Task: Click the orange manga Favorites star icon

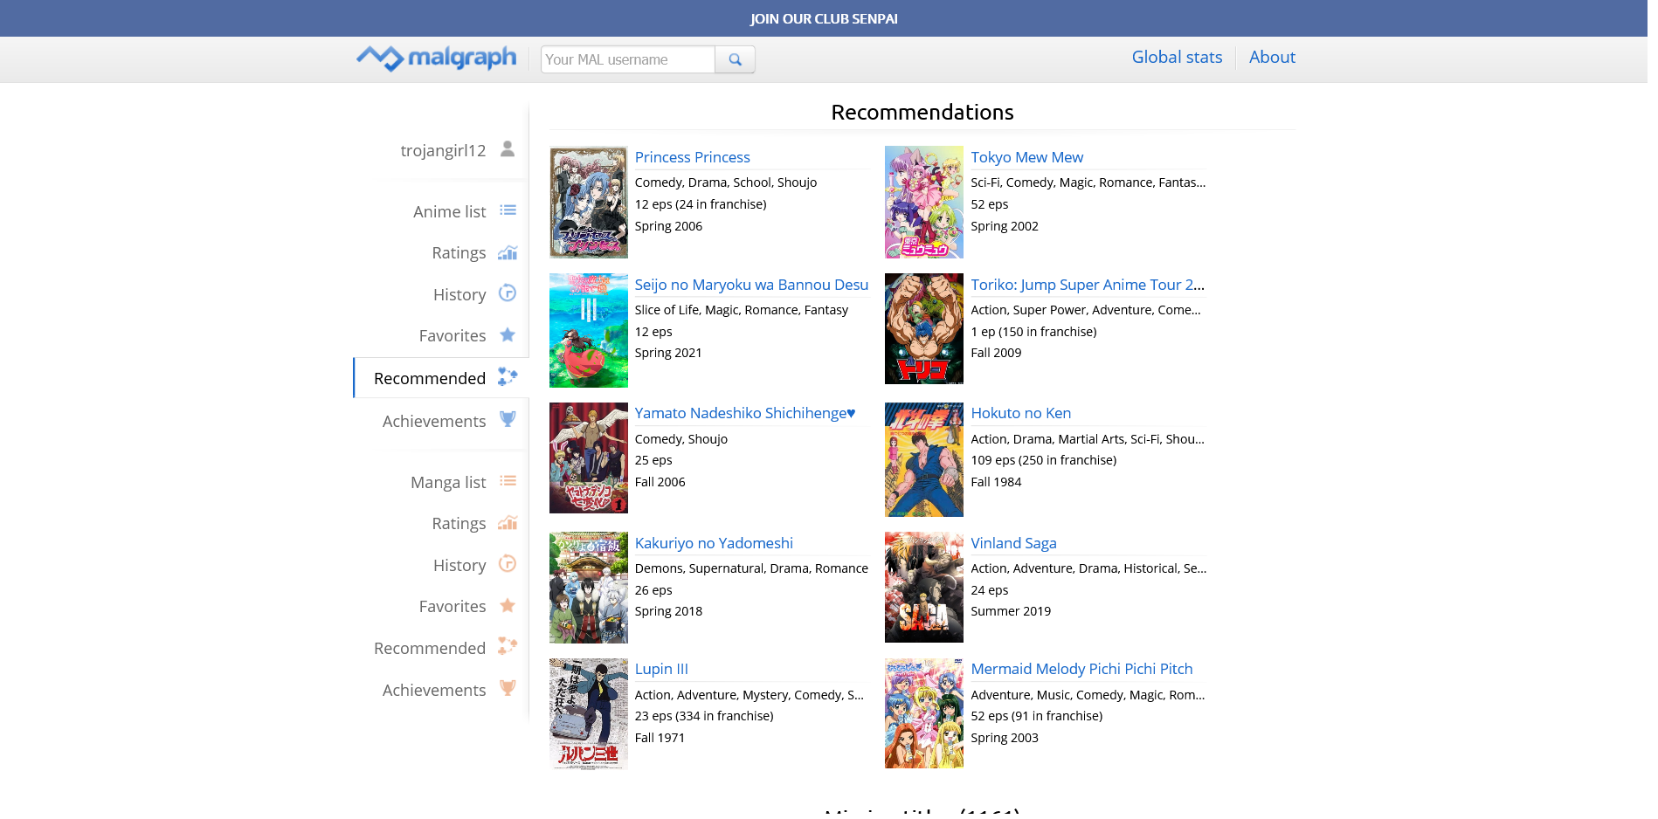Action: click(x=508, y=606)
